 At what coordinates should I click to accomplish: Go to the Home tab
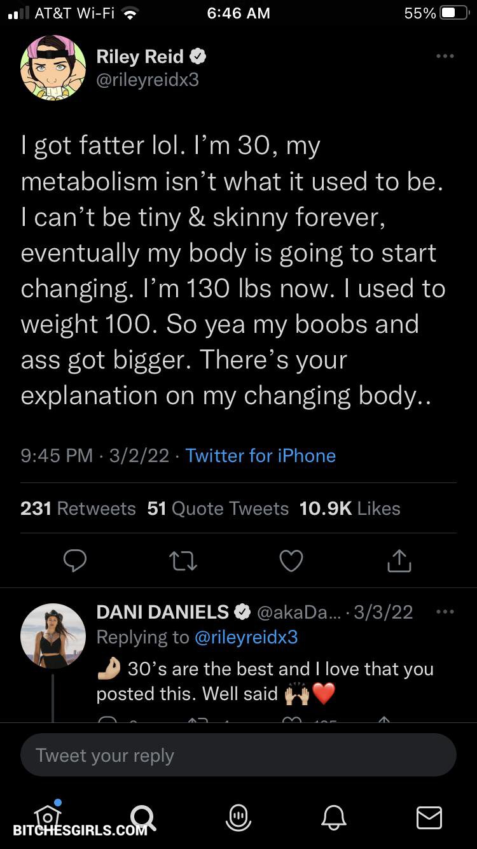(x=48, y=815)
